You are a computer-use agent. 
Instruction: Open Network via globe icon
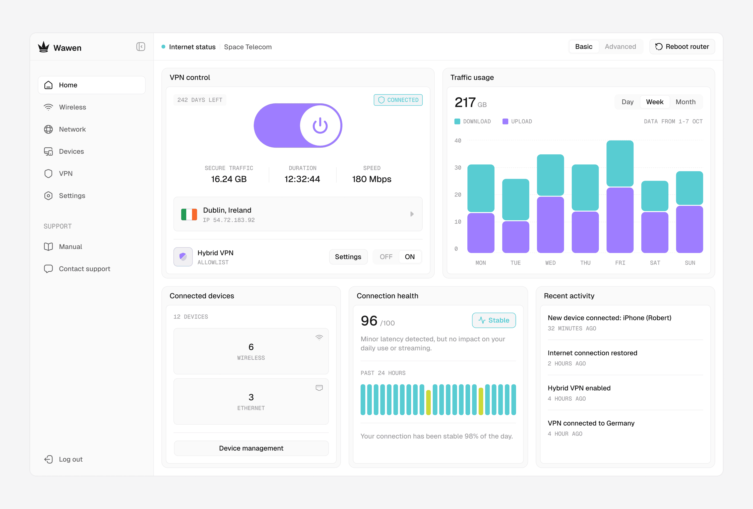pos(48,129)
